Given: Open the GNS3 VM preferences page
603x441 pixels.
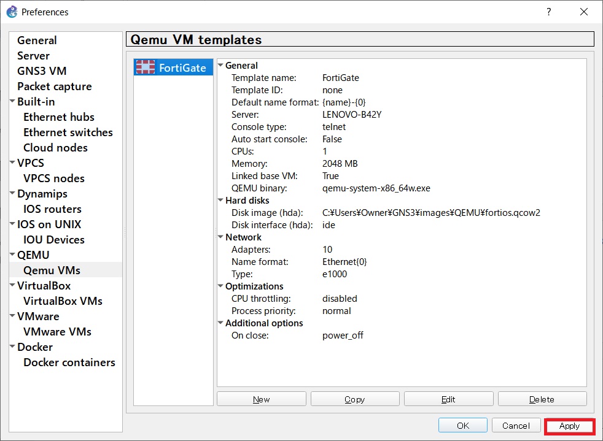Looking at the screenshot, I should 42,71.
